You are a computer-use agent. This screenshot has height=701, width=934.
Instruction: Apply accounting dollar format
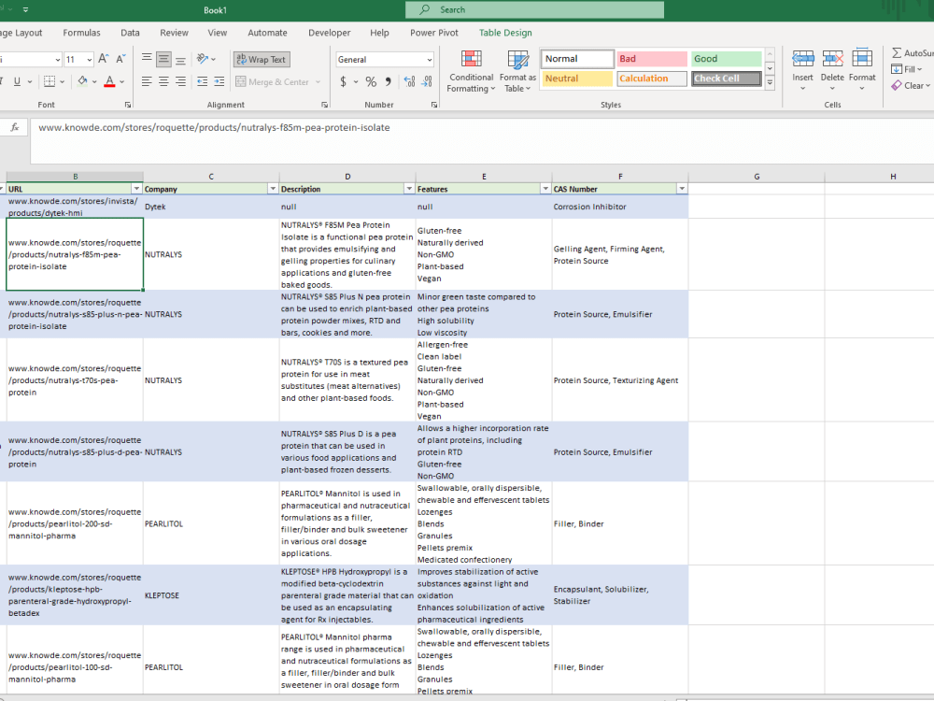[x=343, y=81]
